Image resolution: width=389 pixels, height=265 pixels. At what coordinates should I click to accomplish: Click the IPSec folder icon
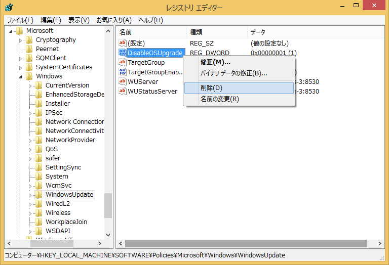[38, 113]
